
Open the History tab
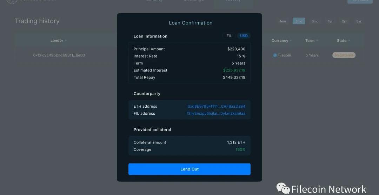[233, 1]
